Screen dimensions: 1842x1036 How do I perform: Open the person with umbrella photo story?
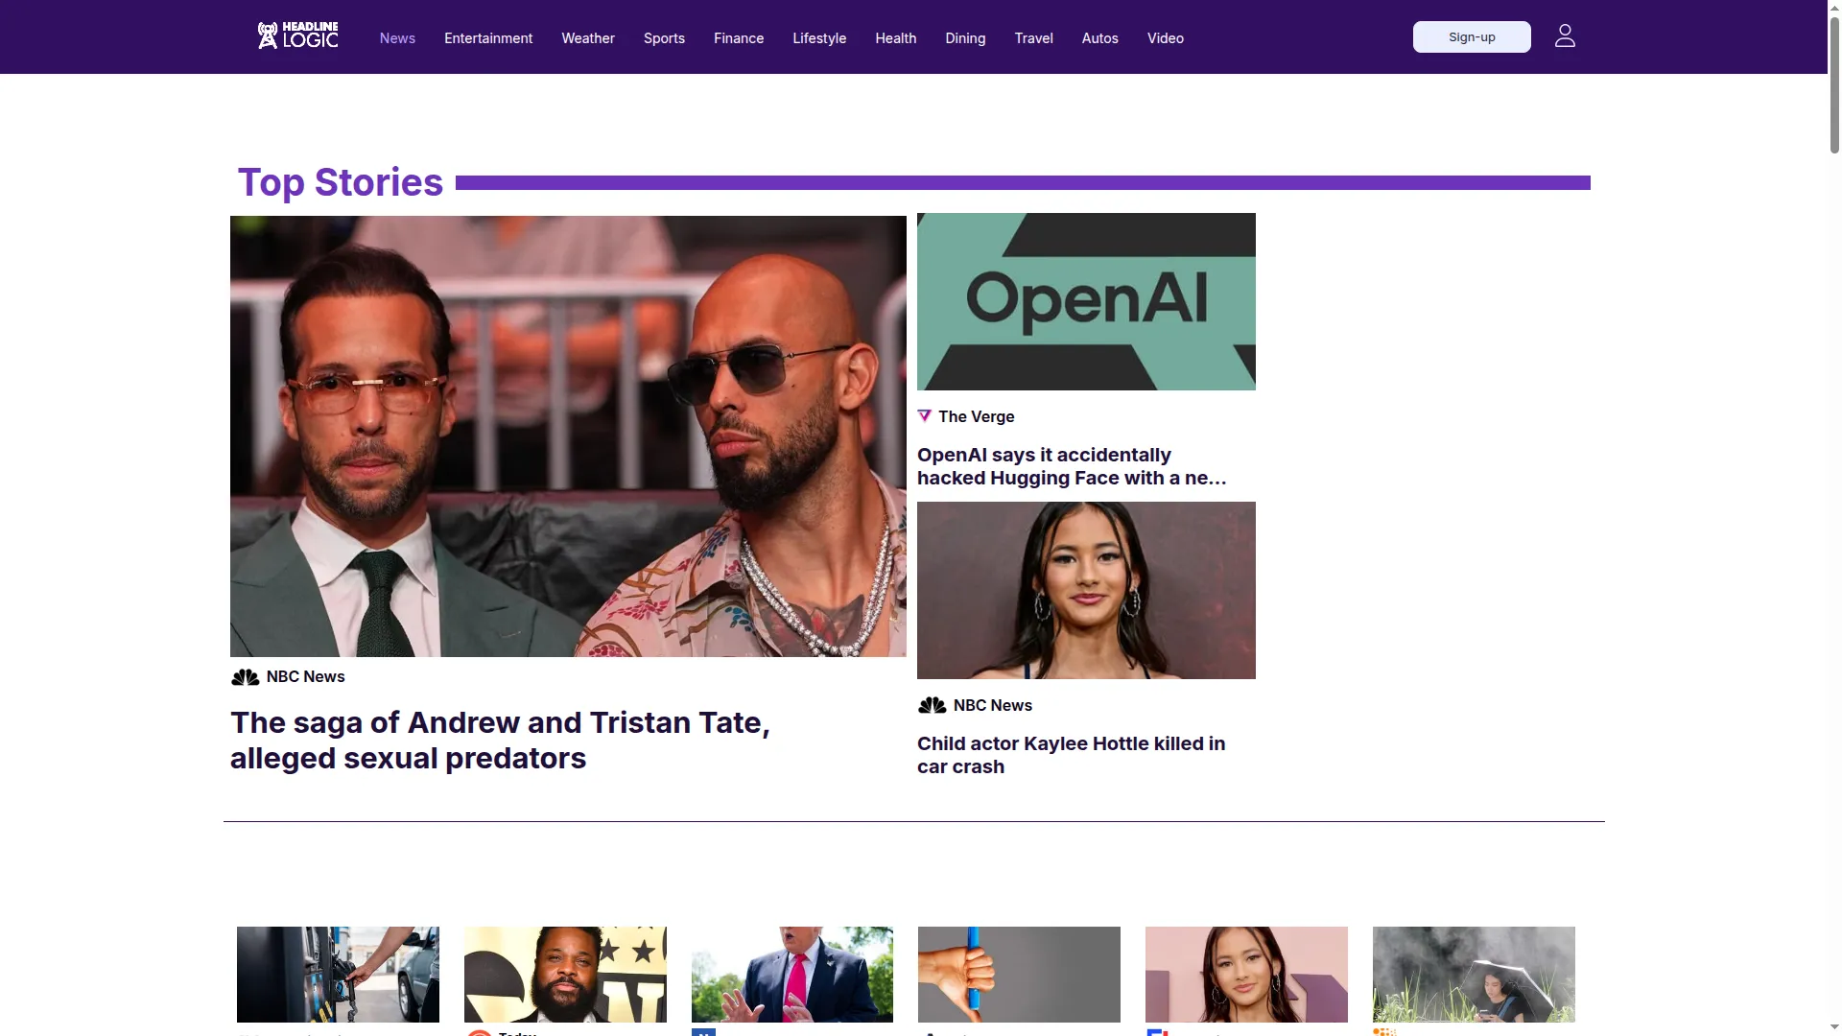[1474, 975]
